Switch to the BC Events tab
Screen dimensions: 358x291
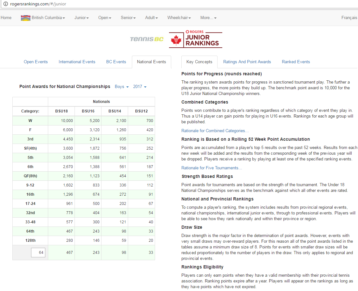tap(116, 62)
